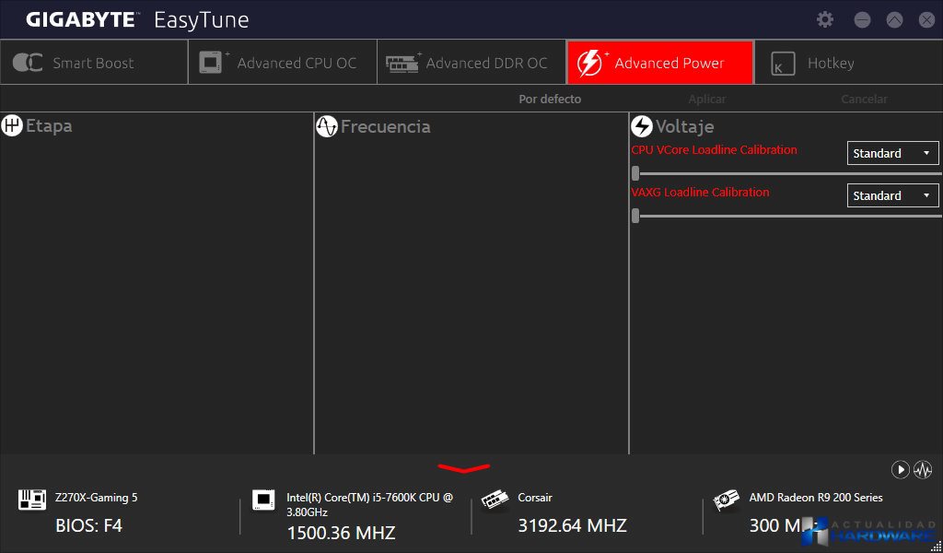
Task: Click the Frecuencia sine wave icon
Action: click(327, 126)
